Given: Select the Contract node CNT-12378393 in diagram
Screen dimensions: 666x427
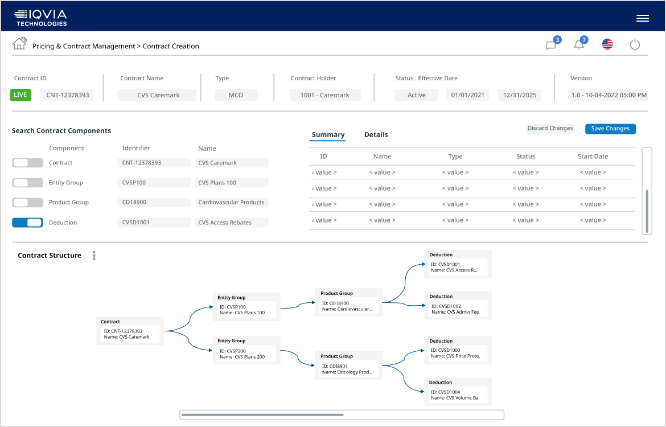Looking at the screenshot, I should click(130, 331).
